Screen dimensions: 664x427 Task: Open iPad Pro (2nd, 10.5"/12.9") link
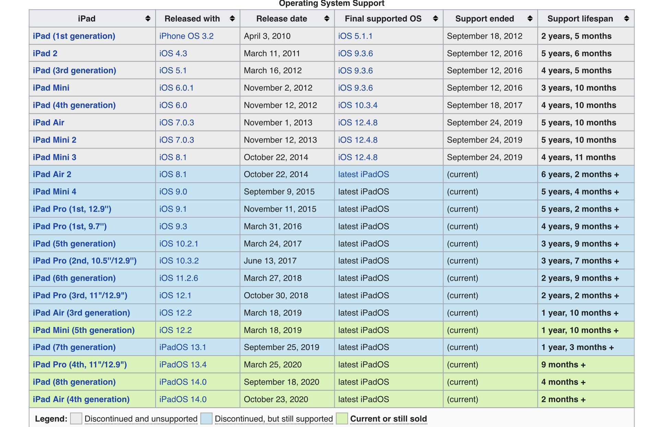(85, 261)
